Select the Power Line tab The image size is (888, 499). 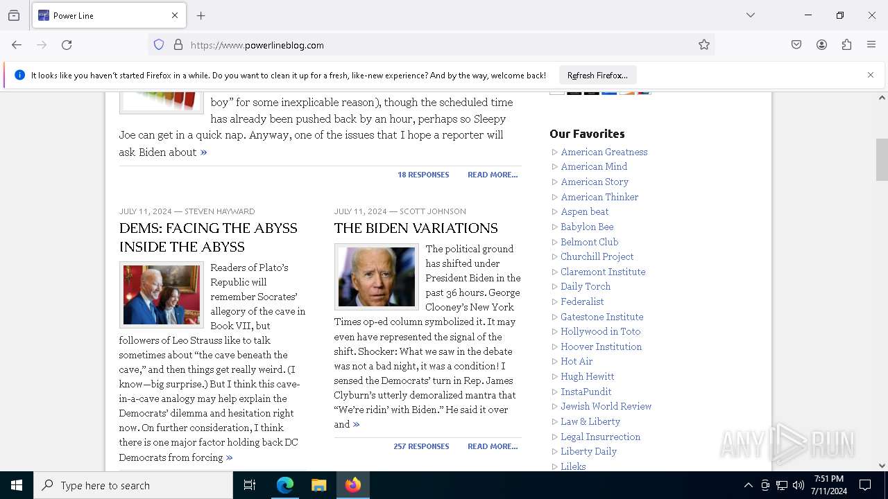click(x=108, y=15)
